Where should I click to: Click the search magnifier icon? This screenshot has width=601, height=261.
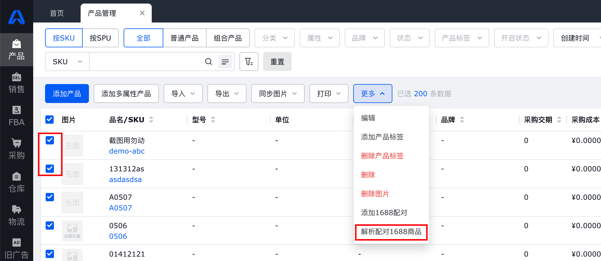[209, 62]
